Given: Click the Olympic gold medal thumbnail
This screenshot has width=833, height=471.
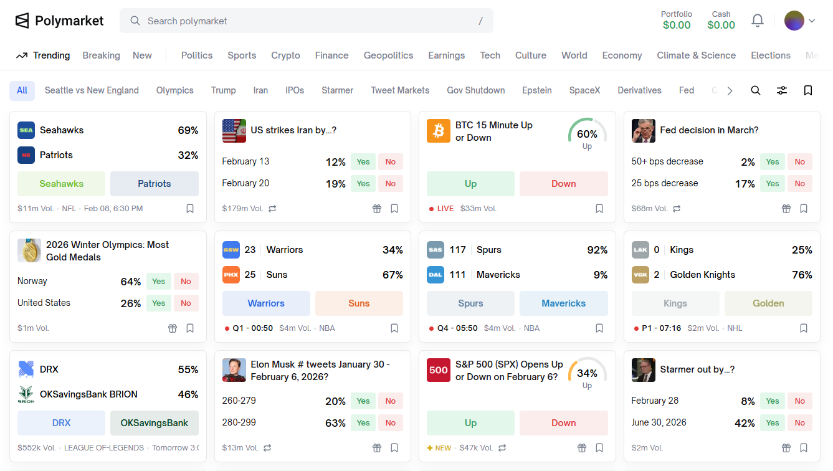Looking at the screenshot, I should [x=29, y=250].
